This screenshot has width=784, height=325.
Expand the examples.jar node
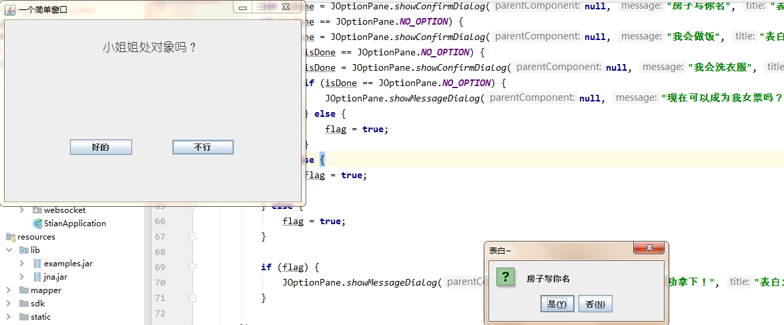(21, 263)
